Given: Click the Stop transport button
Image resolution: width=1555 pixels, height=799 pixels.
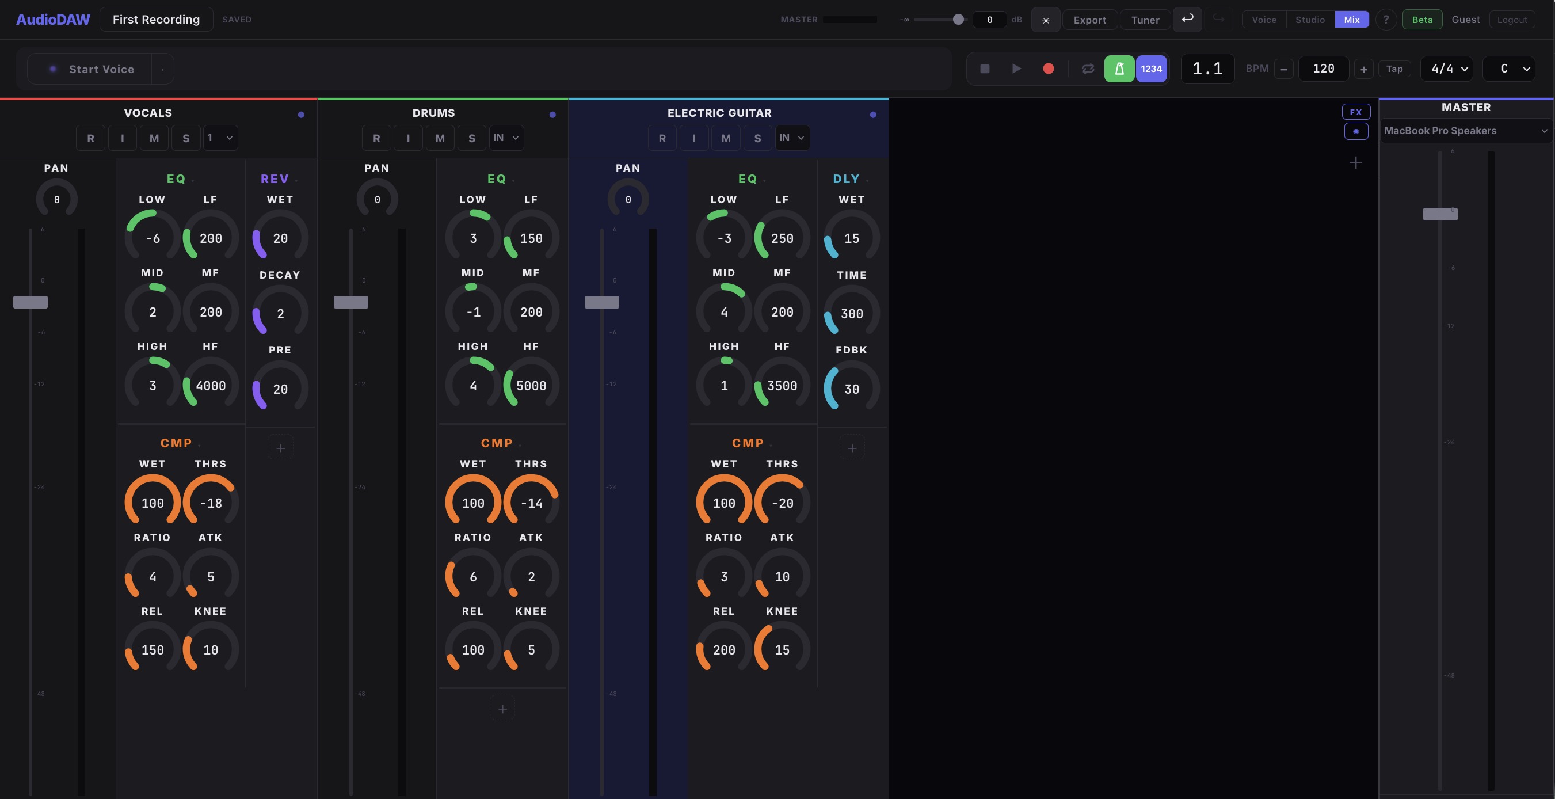Looking at the screenshot, I should (985, 69).
